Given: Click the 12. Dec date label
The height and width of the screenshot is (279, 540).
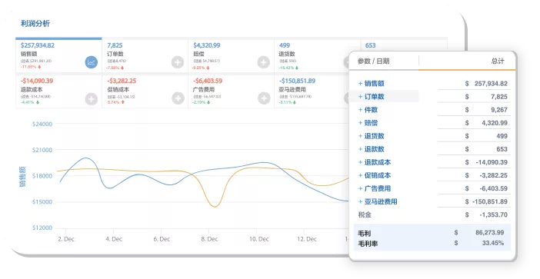Looking at the screenshot, I should [307, 239].
